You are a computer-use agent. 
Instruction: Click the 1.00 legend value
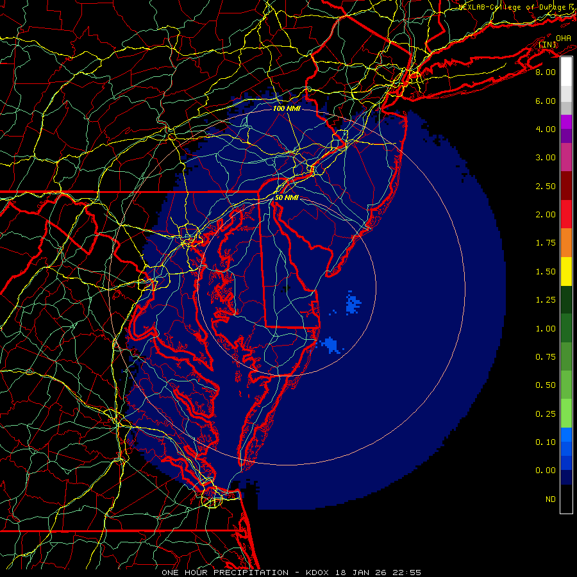(x=546, y=329)
